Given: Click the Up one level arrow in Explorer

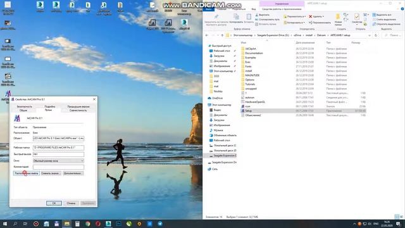Looking at the screenshot, I should coord(222,35).
